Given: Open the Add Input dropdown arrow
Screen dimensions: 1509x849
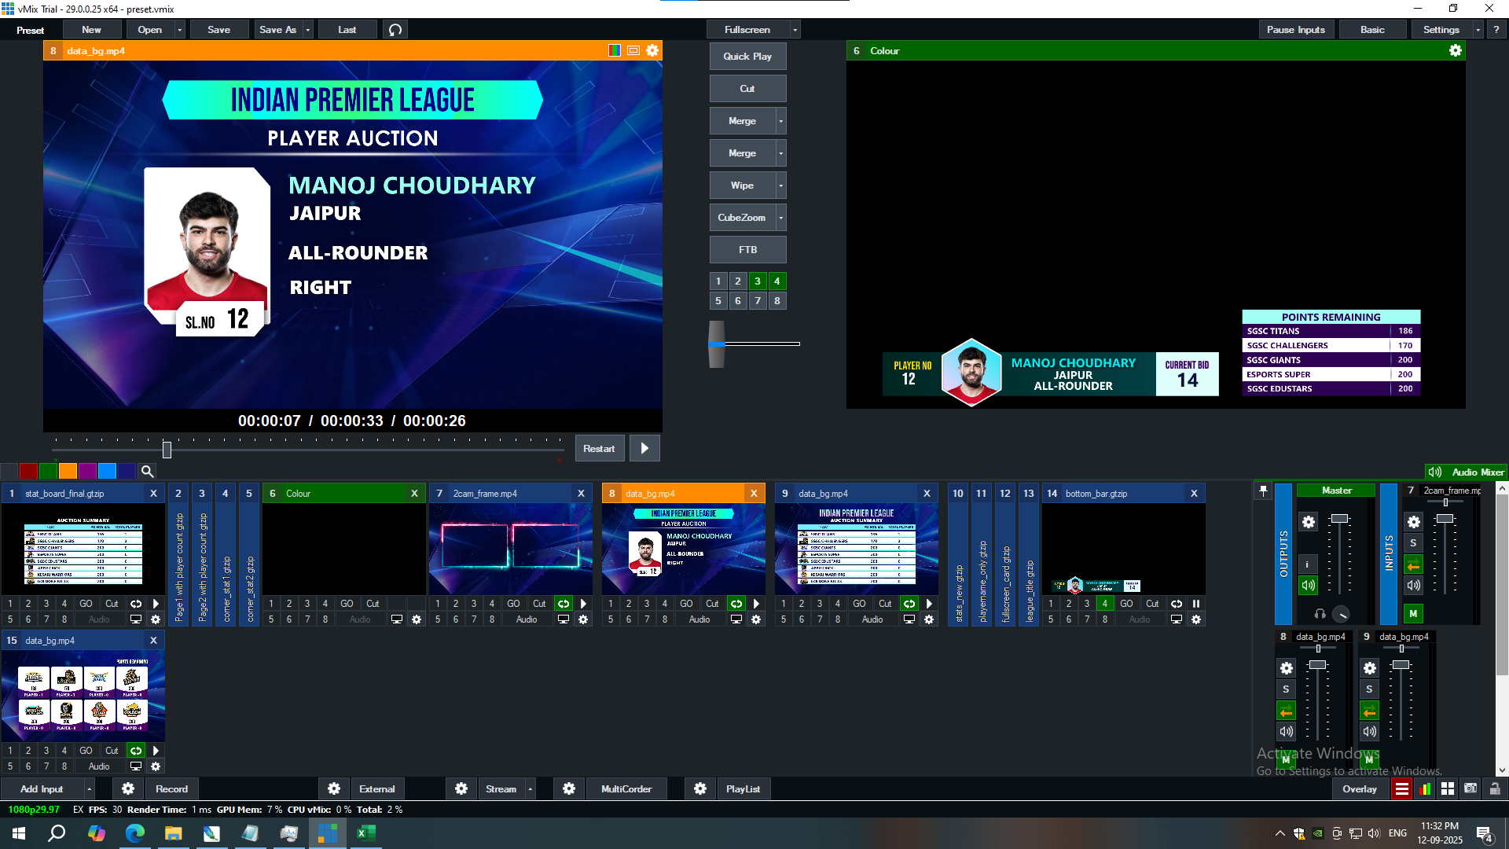Looking at the screenshot, I should pyautogui.click(x=89, y=788).
